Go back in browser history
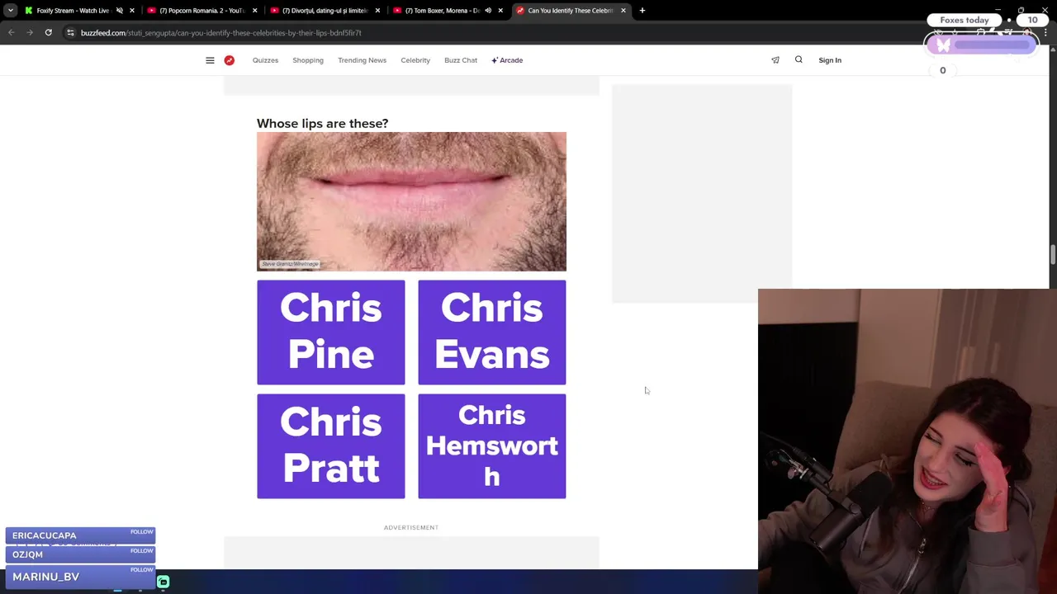 click(x=12, y=33)
